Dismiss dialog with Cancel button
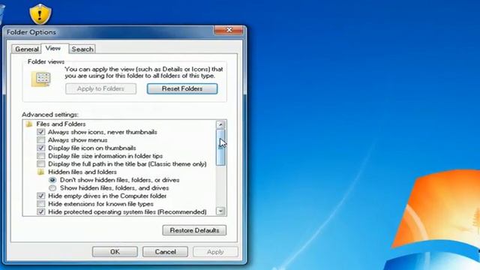The height and width of the screenshot is (270, 480). 165,252
